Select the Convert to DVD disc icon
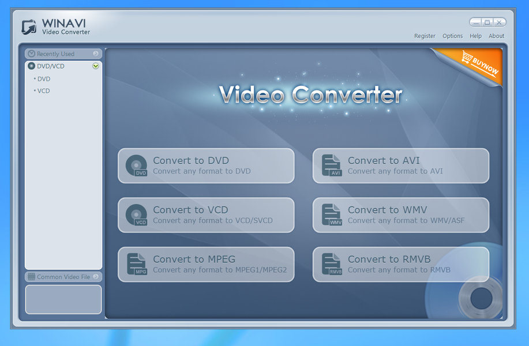 [x=137, y=165]
